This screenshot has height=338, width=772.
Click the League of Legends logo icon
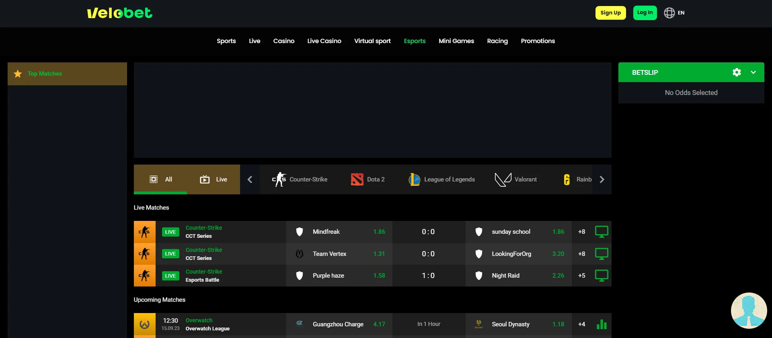(414, 179)
